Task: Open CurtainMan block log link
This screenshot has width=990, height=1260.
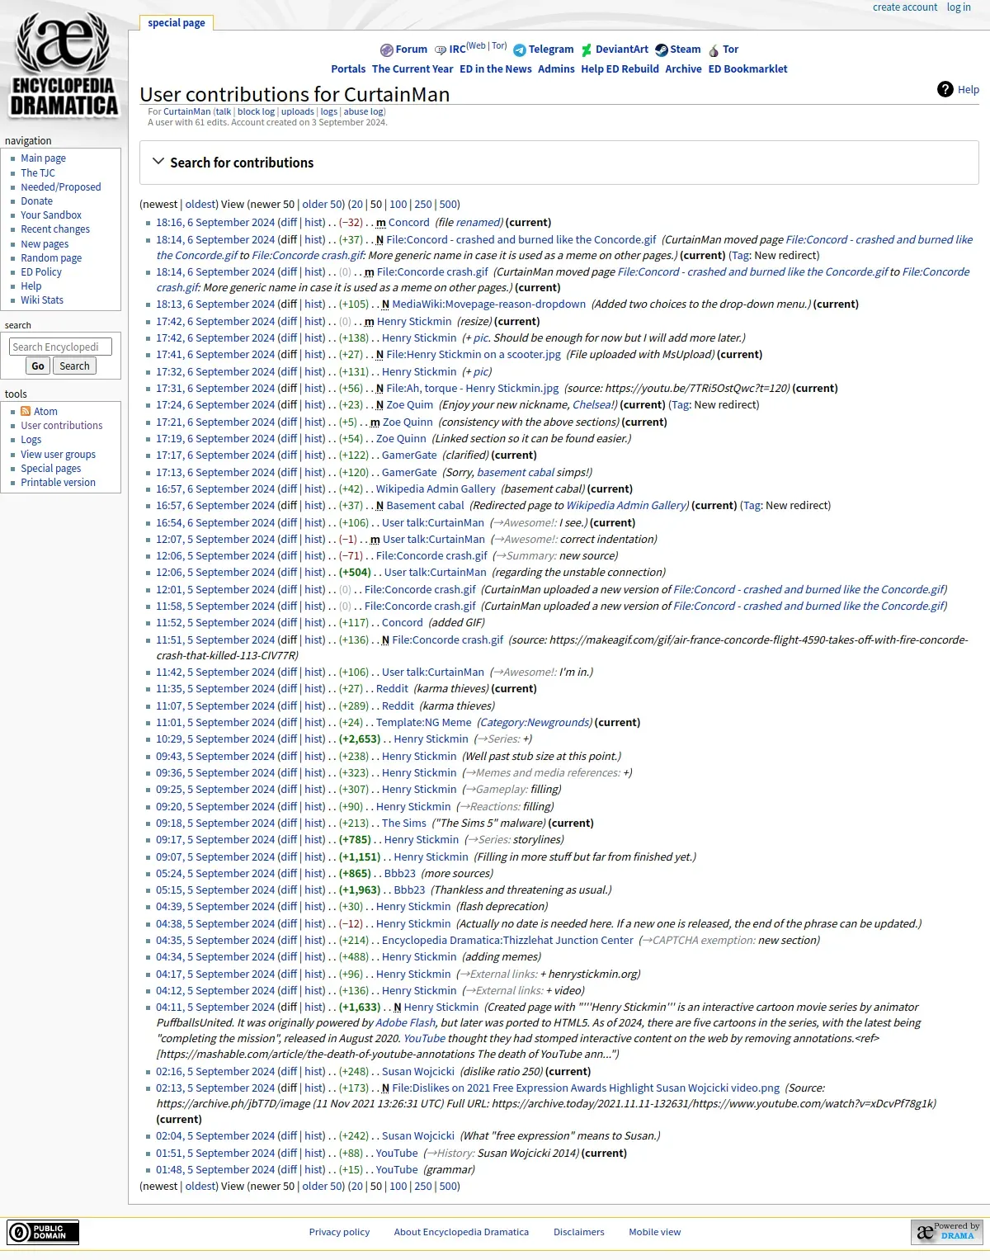Action: tap(256, 111)
